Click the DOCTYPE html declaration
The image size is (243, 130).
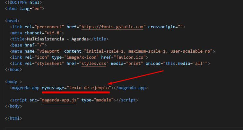(x=23, y=2)
